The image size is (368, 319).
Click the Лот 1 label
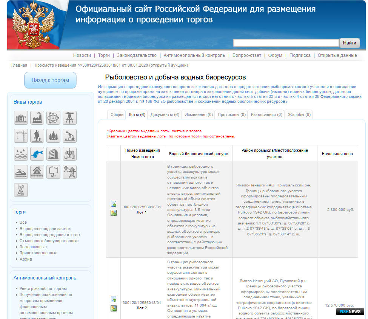[x=142, y=212]
